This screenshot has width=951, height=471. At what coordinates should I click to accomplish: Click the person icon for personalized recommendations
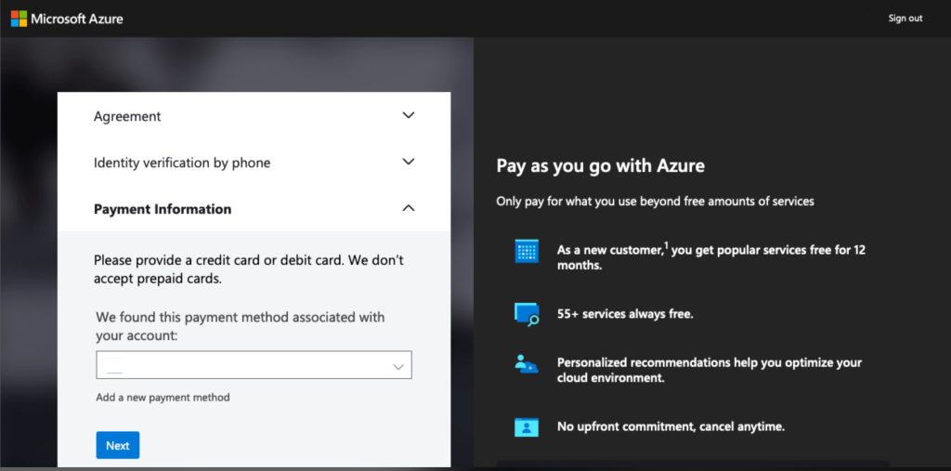click(527, 364)
